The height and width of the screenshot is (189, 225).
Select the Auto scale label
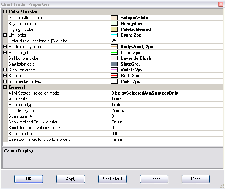pos(18,99)
